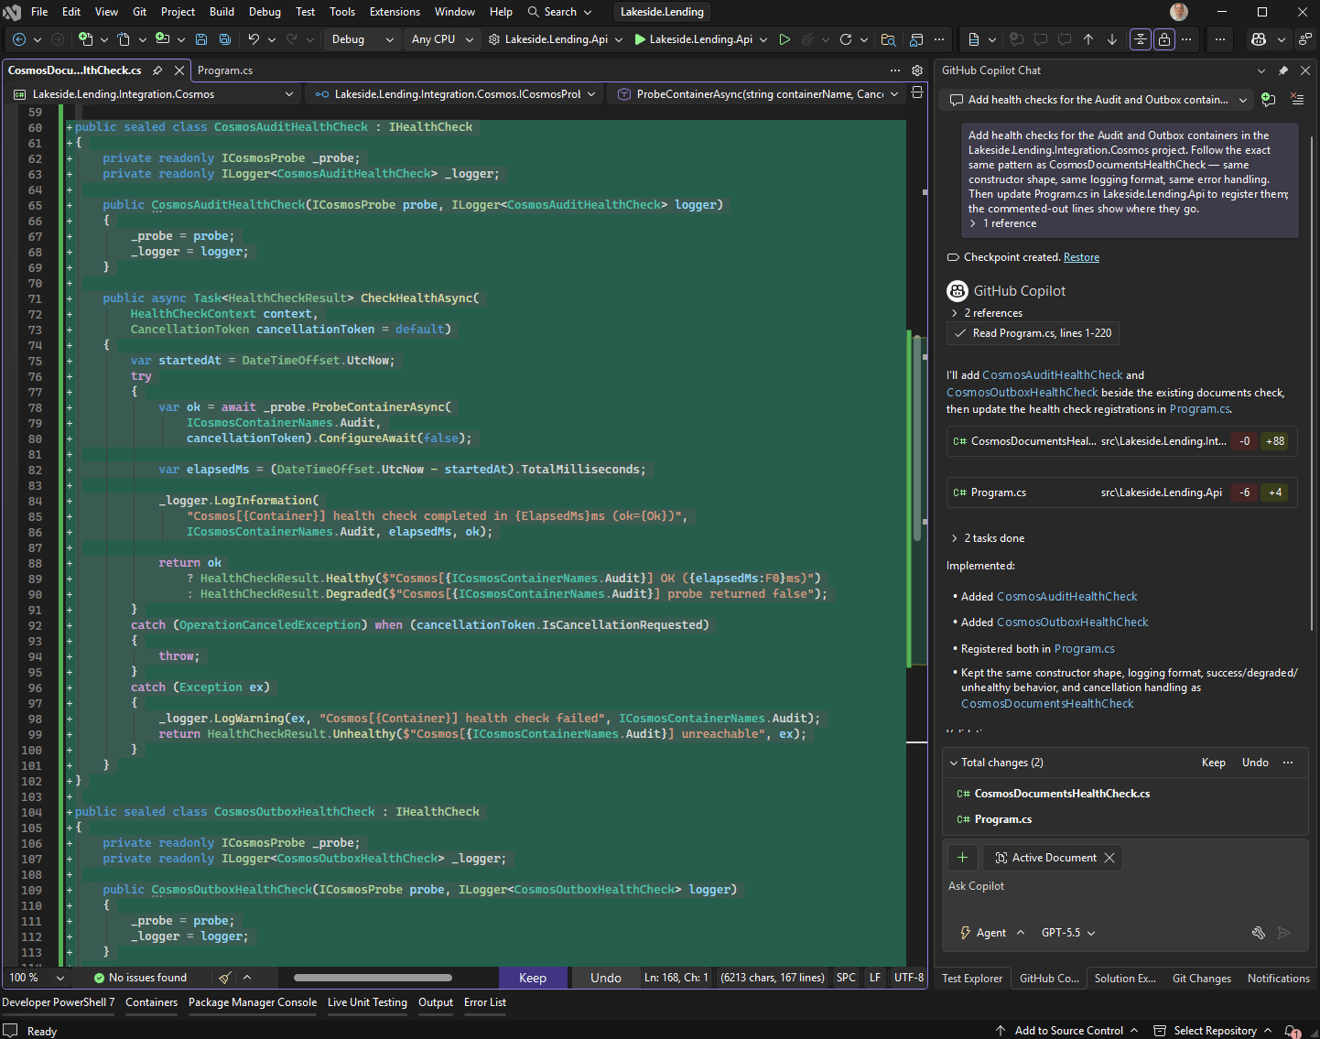The image size is (1320, 1039).
Task: Open the Extensions menu
Action: [x=395, y=12]
